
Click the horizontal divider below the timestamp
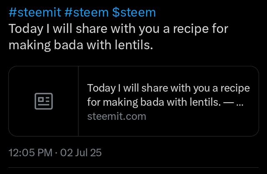[133, 167]
